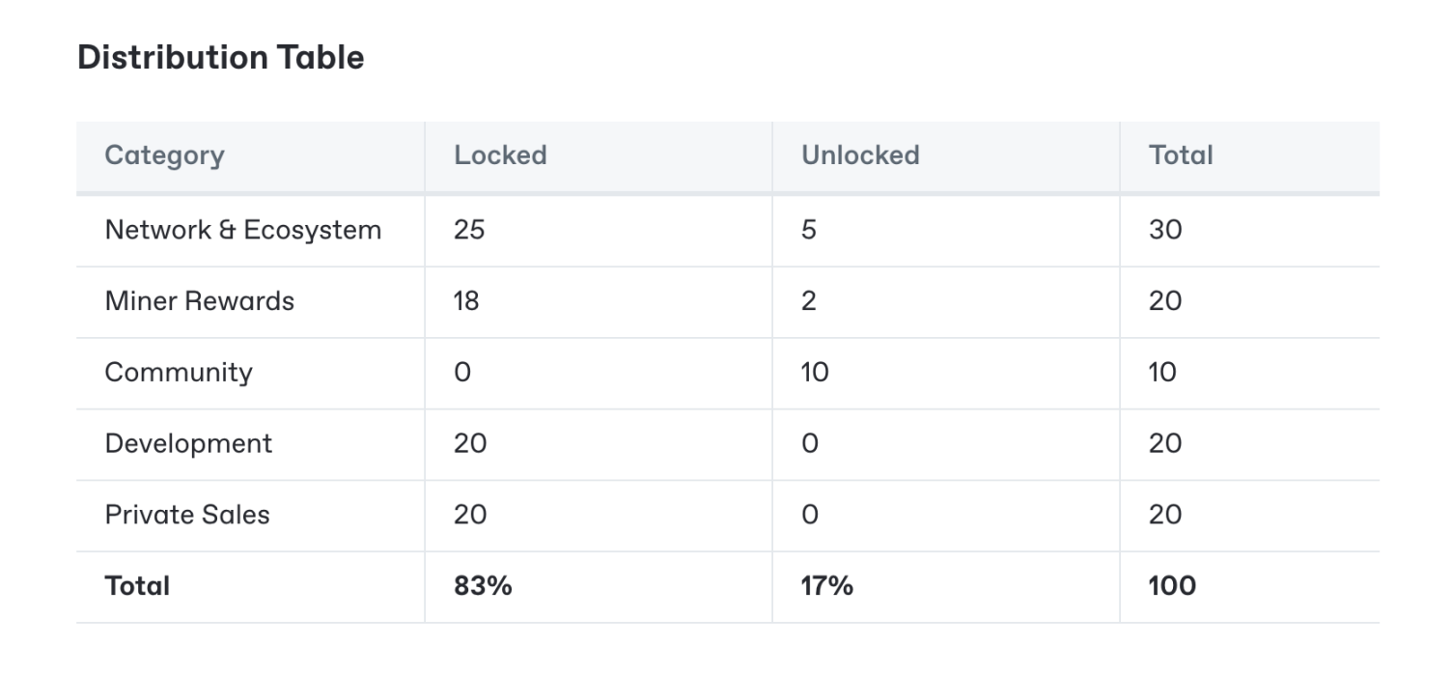Image resolution: width=1451 pixels, height=674 pixels.
Task: Select the grand total 100 cell
Action: (1172, 586)
